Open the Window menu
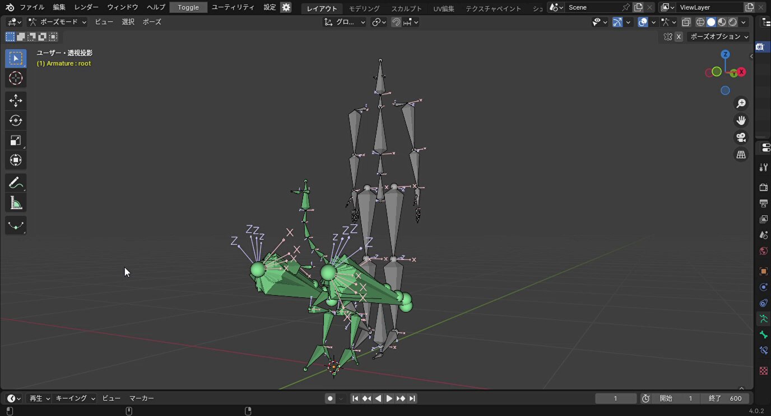This screenshot has width=771, height=416. [123, 7]
